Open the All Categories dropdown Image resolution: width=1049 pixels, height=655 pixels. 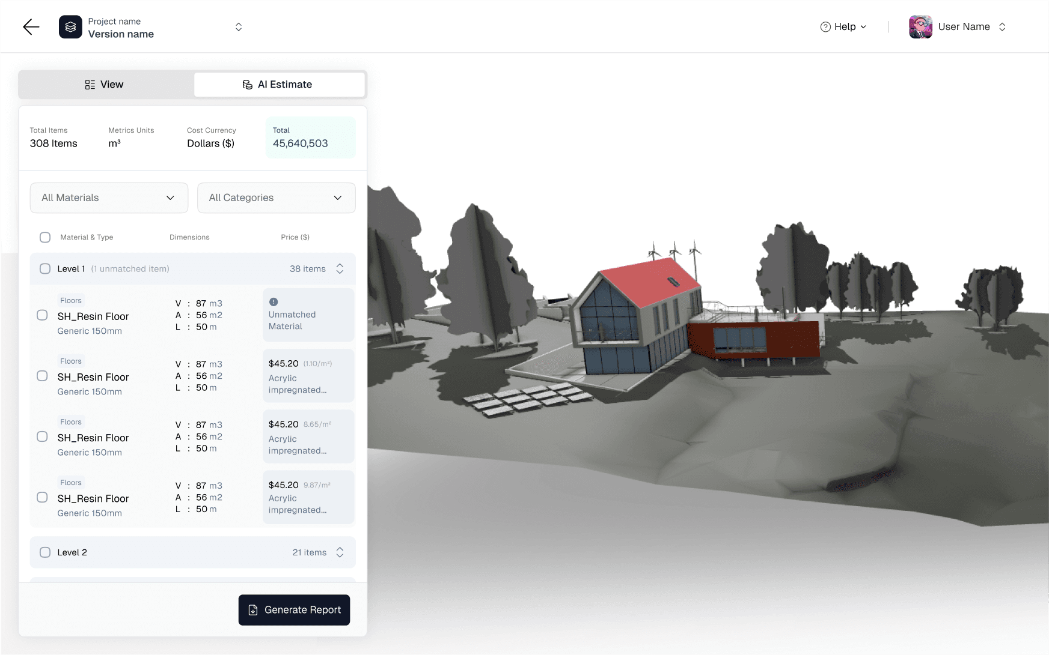(276, 198)
